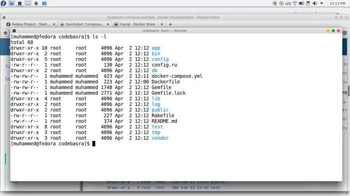Open the screen recorder tray icon (red circle)
This screenshot has height=196, width=350.
point(282,3)
